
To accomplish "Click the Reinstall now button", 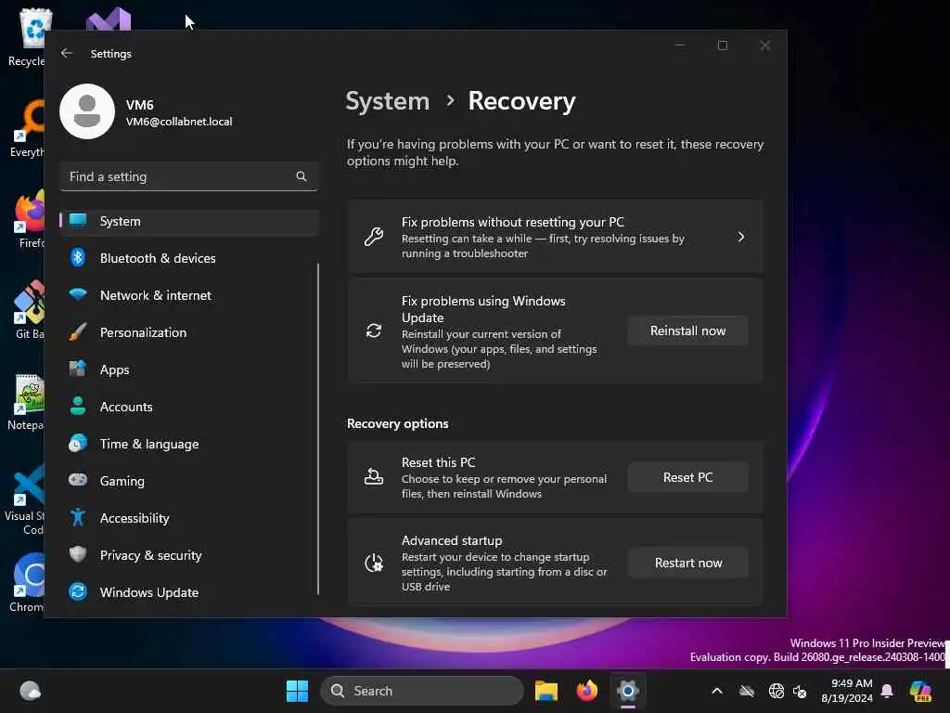I will click(687, 331).
